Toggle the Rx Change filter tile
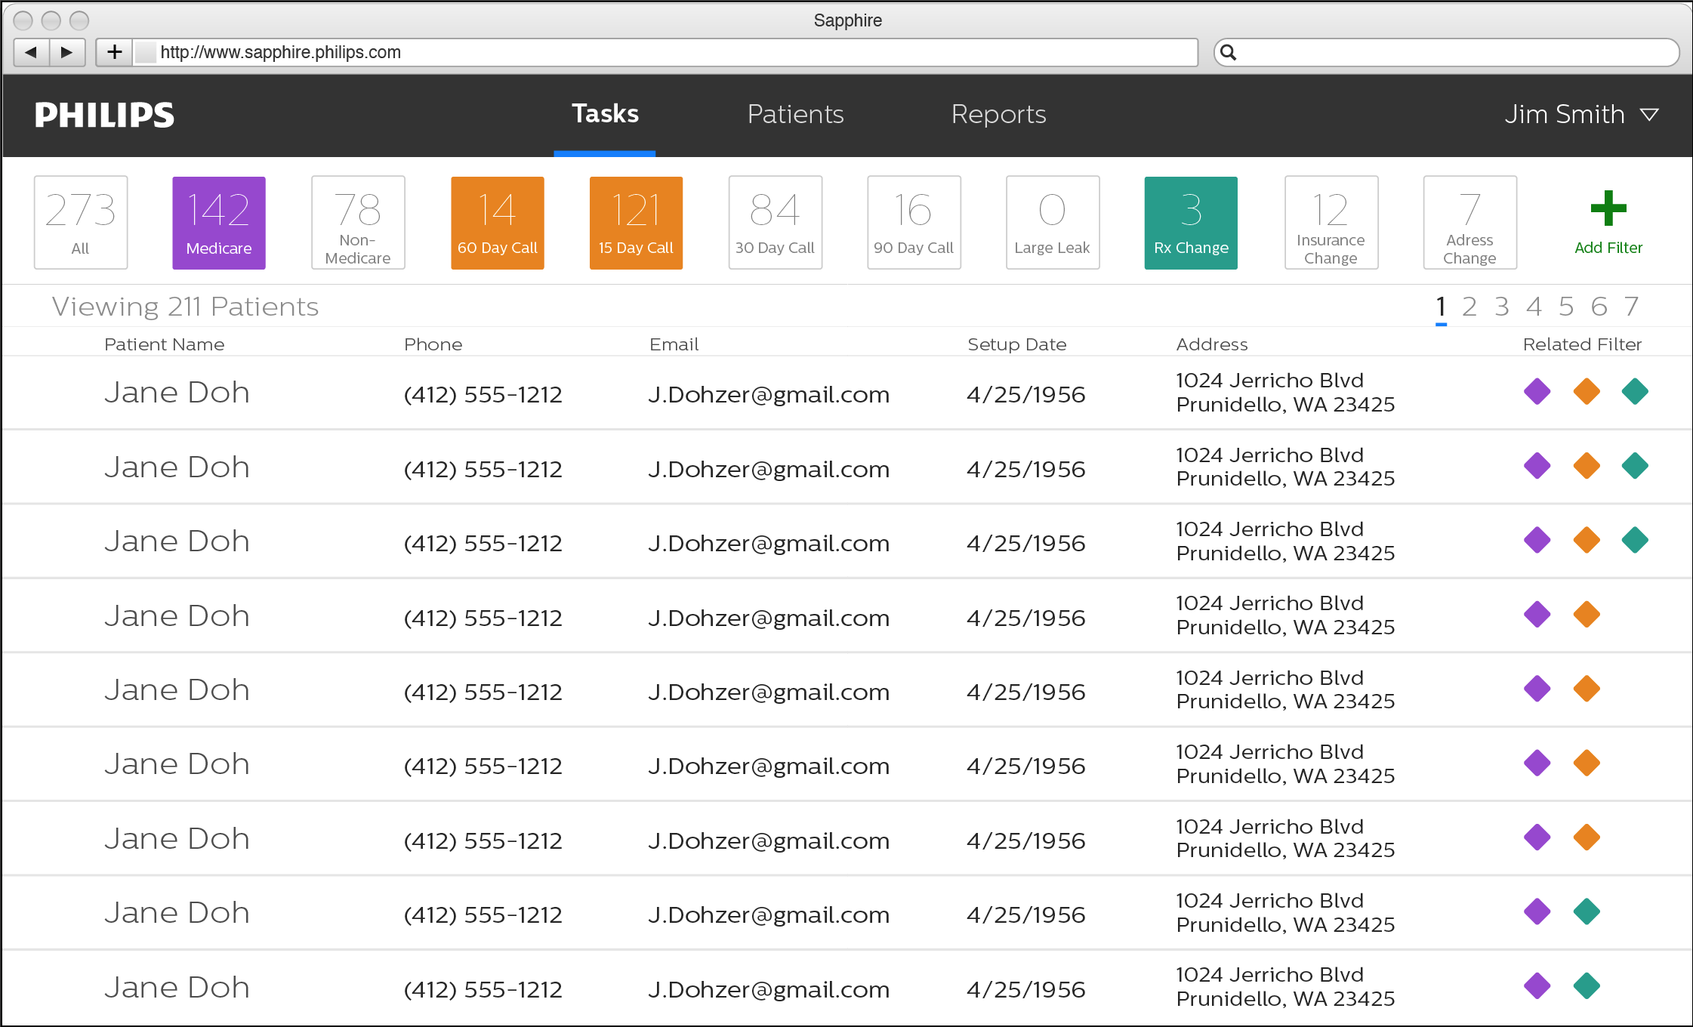1693x1027 pixels. point(1191,222)
